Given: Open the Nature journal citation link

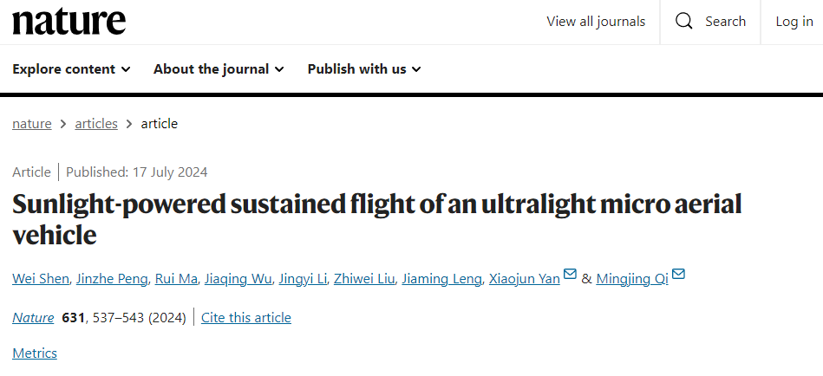Looking at the screenshot, I should [33, 318].
